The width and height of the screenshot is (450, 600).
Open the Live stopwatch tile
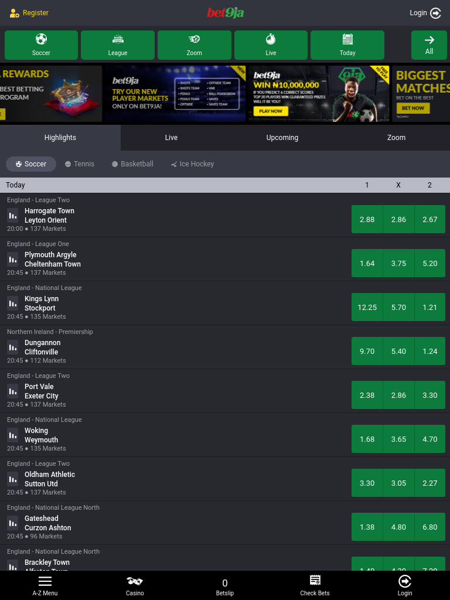[271, 45]
